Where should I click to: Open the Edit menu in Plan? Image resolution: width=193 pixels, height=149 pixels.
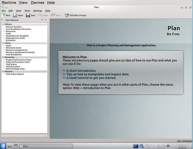[x=11, y=11]
